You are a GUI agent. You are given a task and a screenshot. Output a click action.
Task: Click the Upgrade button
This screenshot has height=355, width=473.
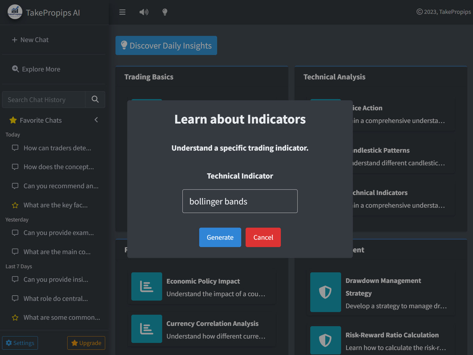pos(86,343)
